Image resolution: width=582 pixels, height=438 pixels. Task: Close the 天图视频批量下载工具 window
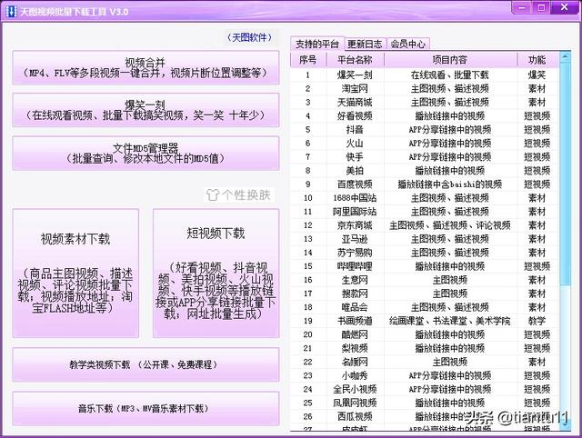pyautogui.click(x=565, y=8)
